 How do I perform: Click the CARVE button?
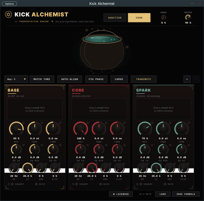[119, 79]
